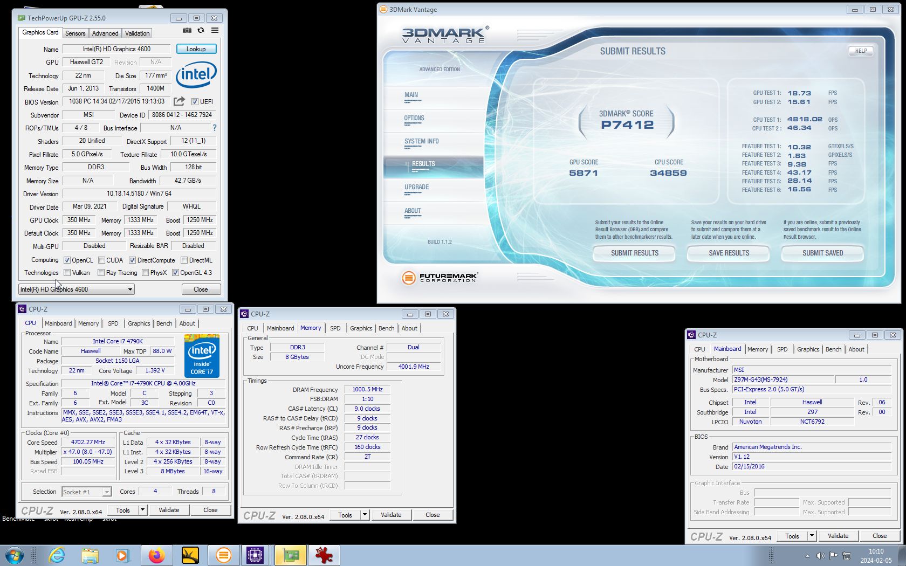Click the mainboard model Z97M-G43(MS-7924)

[x=783, y=379]
